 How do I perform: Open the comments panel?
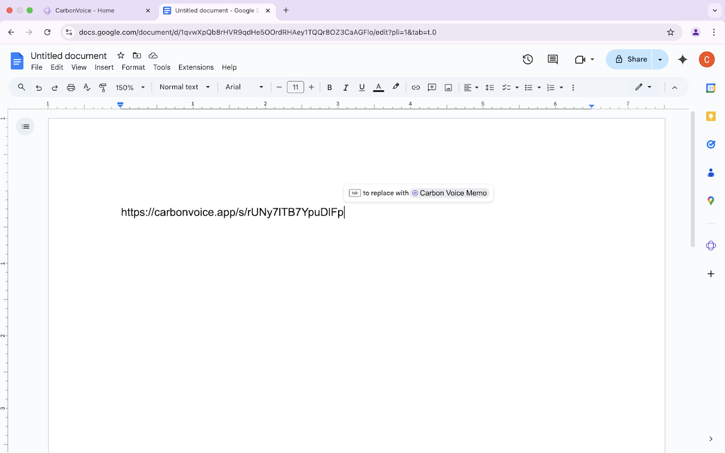coord(553,59)
